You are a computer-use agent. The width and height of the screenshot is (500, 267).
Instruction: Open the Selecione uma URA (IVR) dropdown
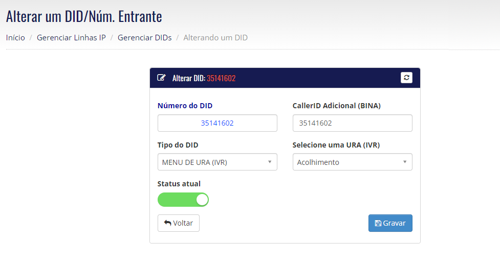point(353,162)
